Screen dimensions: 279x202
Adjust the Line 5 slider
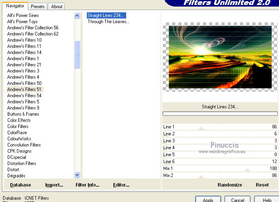coord(220,155)
